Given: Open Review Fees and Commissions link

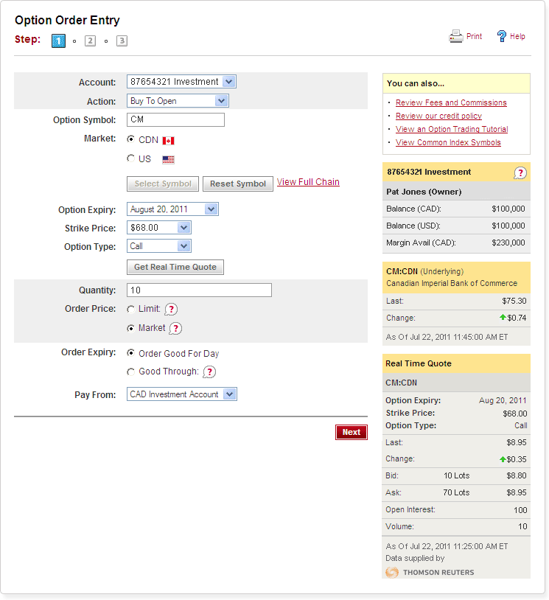Looking at the screenshot, I should pos(451,102).
